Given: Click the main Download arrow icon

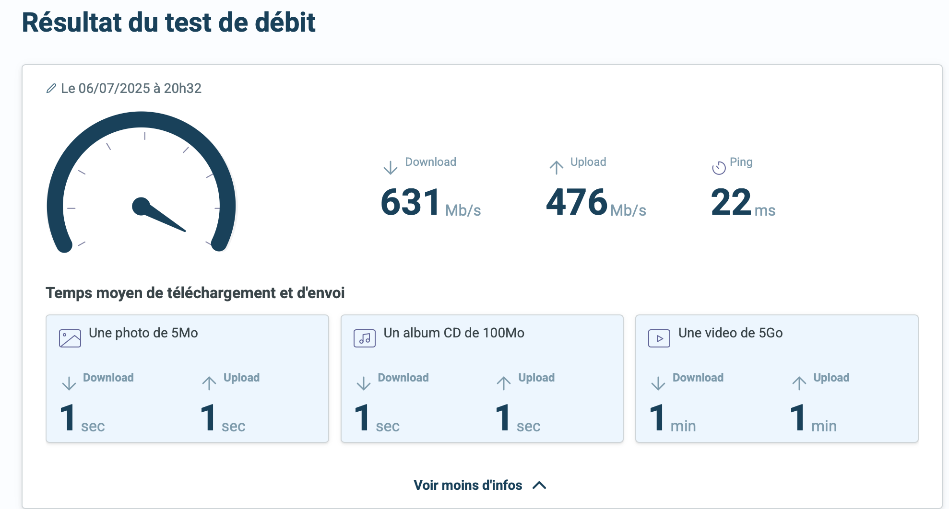Looking at the screenshot, I should [x=391, y=167].
